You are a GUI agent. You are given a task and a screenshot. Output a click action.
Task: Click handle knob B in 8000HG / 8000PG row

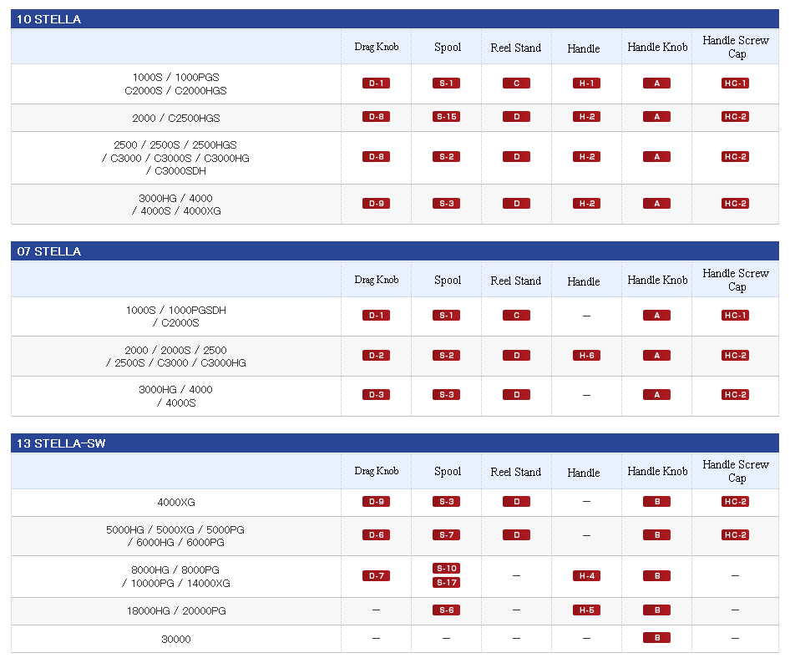click(x=656, y=576)
